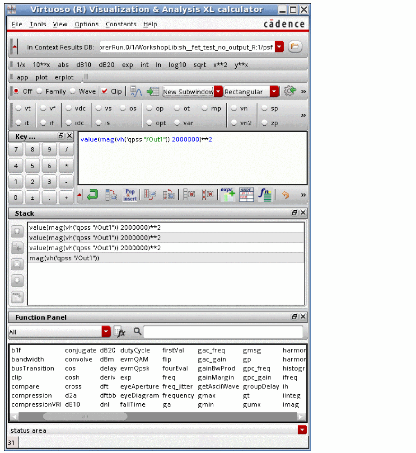
Task: Click the 7 key on keypad
Action: tap(16, 149)
